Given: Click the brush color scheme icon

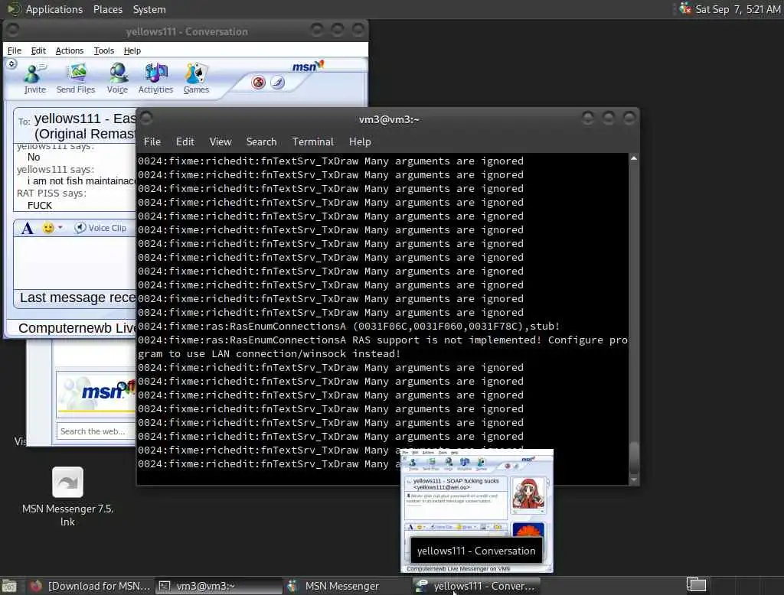Looking at the screenshot, I should 277,83.
